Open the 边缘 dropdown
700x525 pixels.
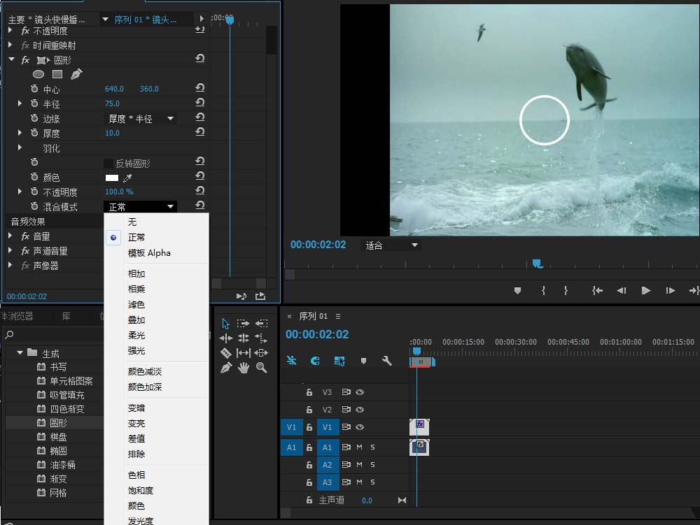point(140,119)
